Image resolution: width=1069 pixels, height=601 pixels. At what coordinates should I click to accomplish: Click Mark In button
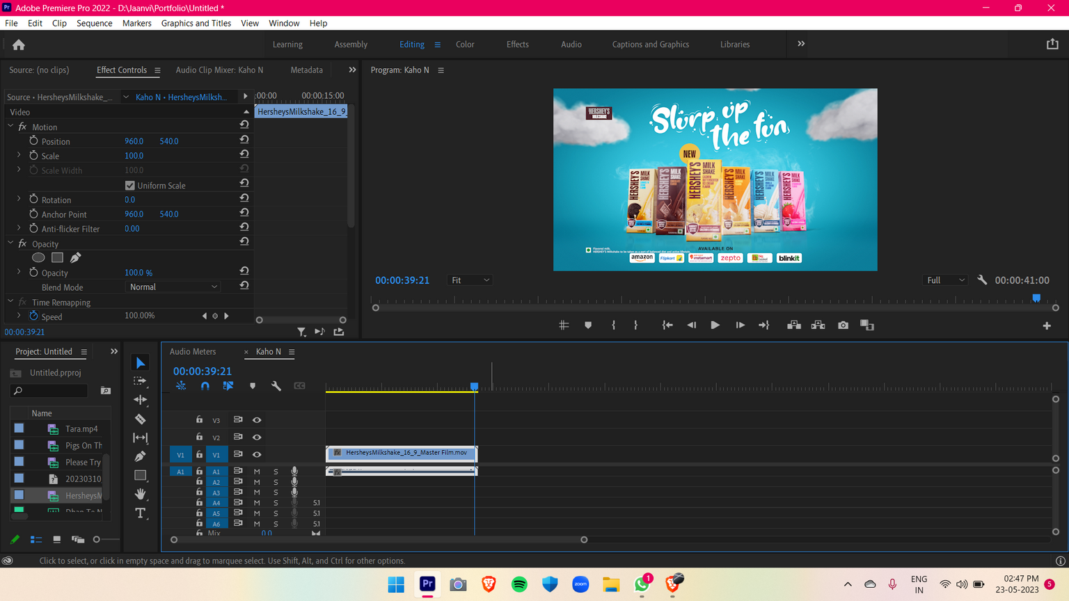(613, 325)
